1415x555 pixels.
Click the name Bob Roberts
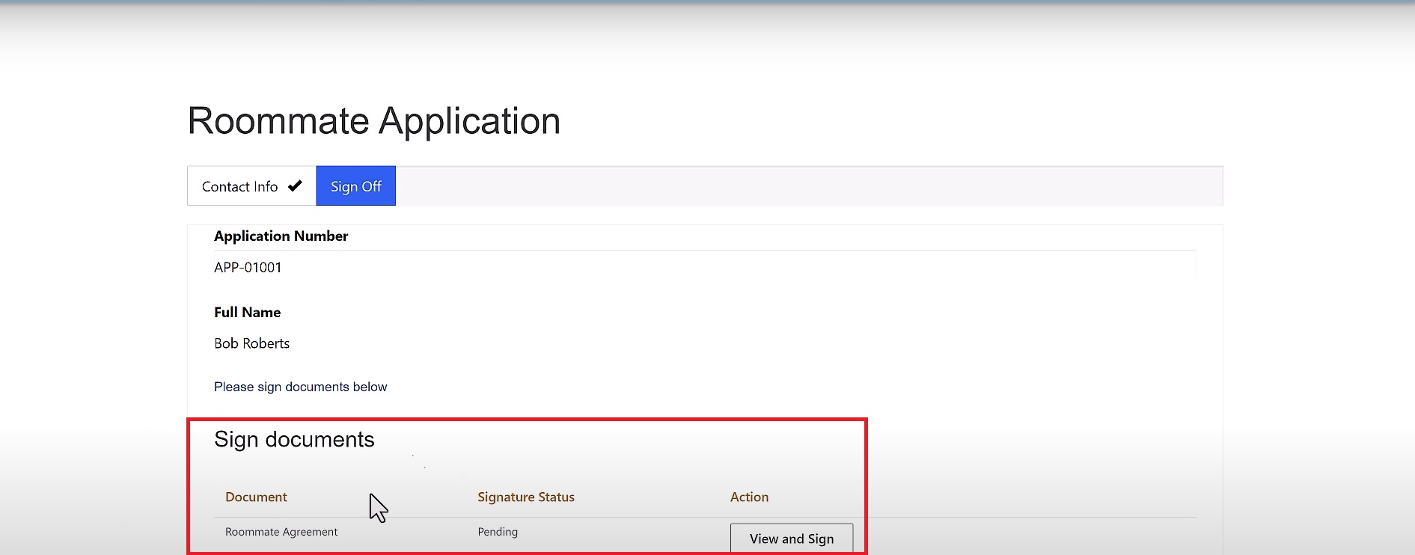coord(251,343)
